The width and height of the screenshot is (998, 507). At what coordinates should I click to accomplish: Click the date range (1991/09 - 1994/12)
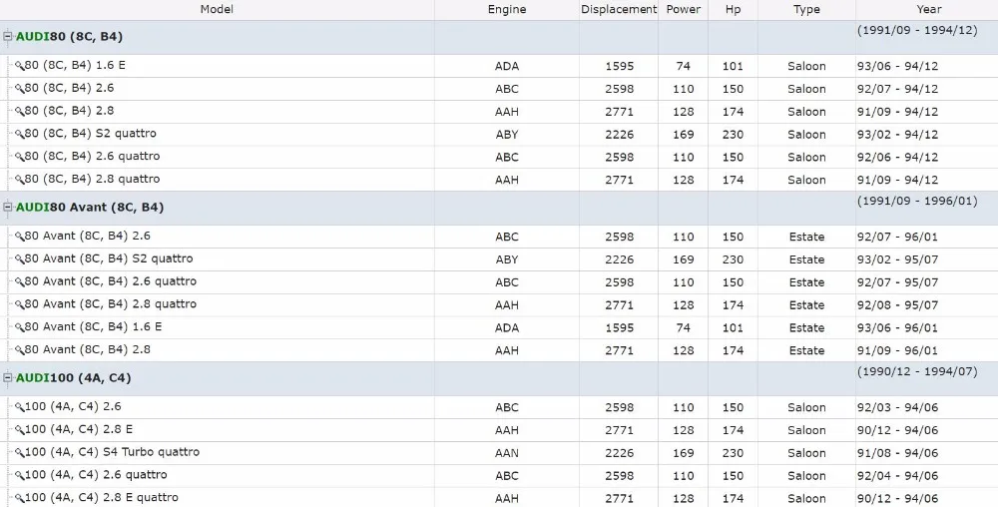click(917, 30)
